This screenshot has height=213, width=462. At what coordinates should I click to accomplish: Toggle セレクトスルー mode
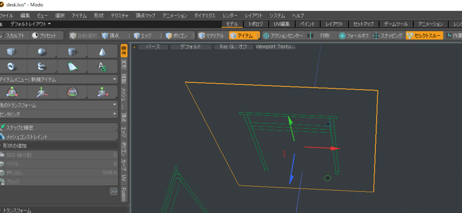pos(424,36)
